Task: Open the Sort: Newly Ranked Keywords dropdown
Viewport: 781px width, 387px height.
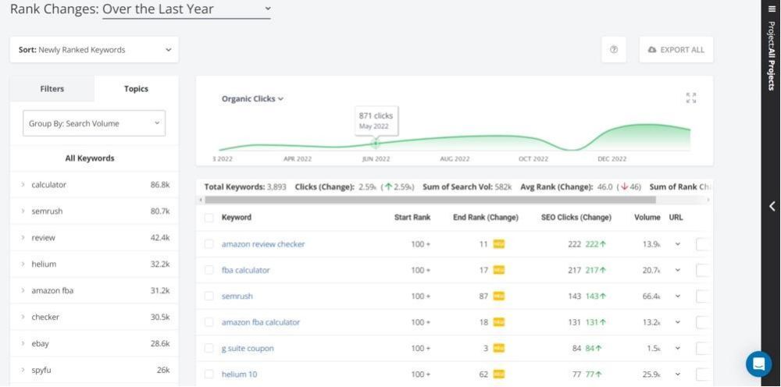Action: pyautogui.click(x=95, y=50)
